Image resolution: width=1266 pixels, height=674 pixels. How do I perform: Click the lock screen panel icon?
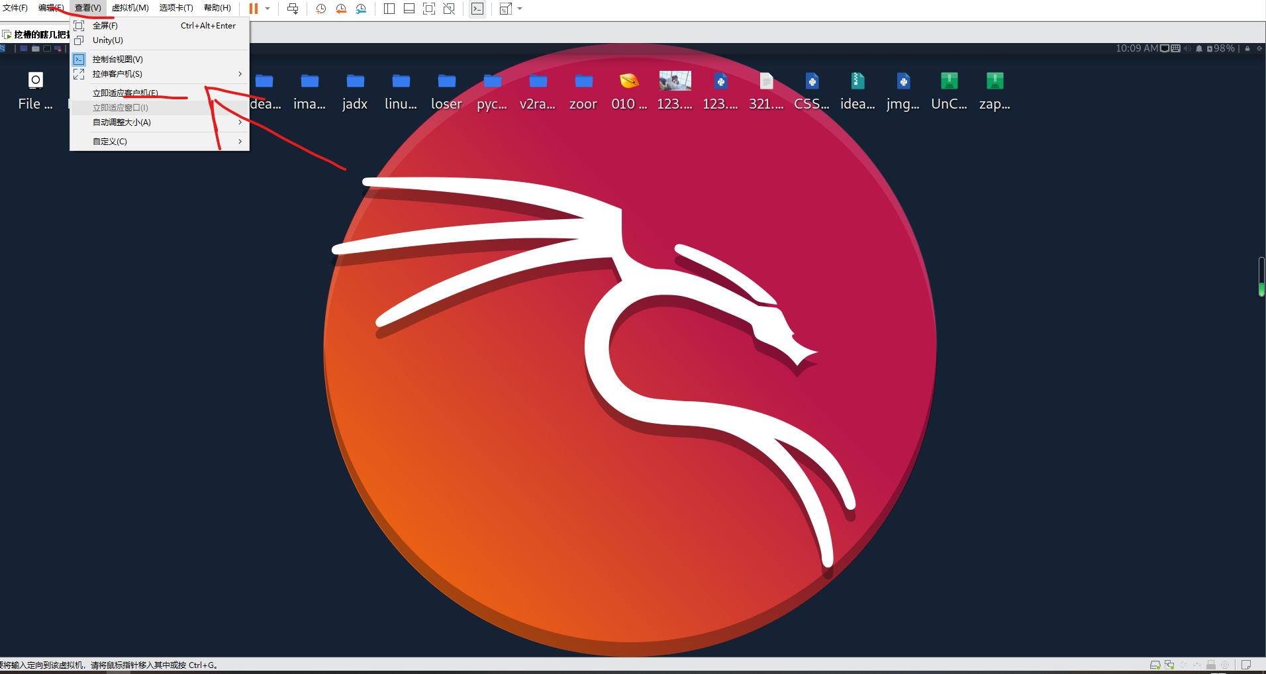tap(1247, 48)
